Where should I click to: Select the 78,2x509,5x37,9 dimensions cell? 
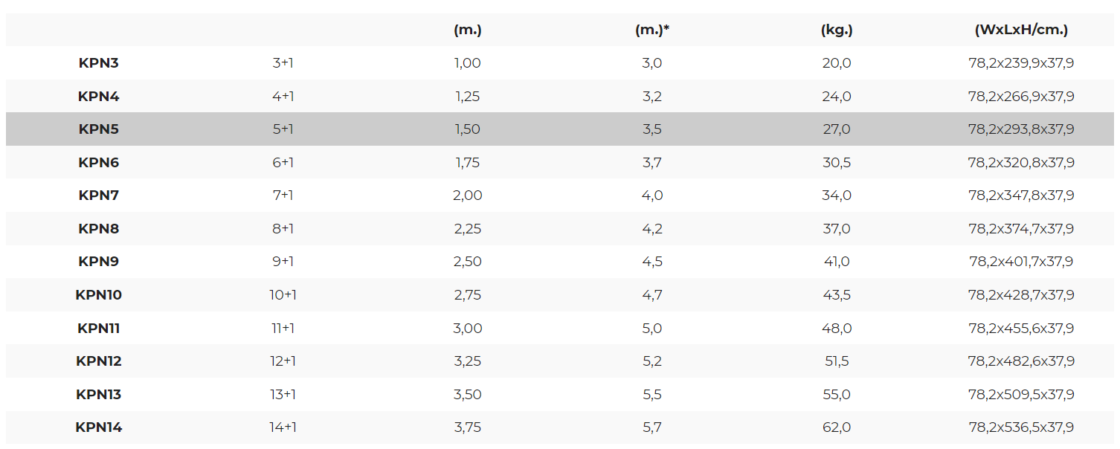[x=1021, y=395]
